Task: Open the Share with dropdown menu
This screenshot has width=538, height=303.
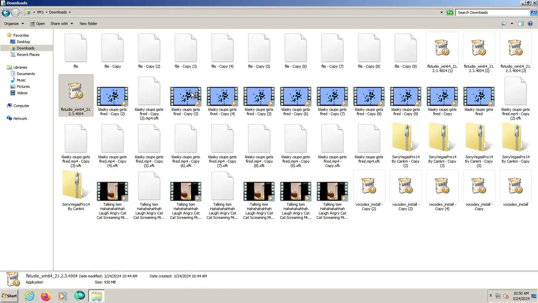Action: pyautogui.click(x=62, y=24)
